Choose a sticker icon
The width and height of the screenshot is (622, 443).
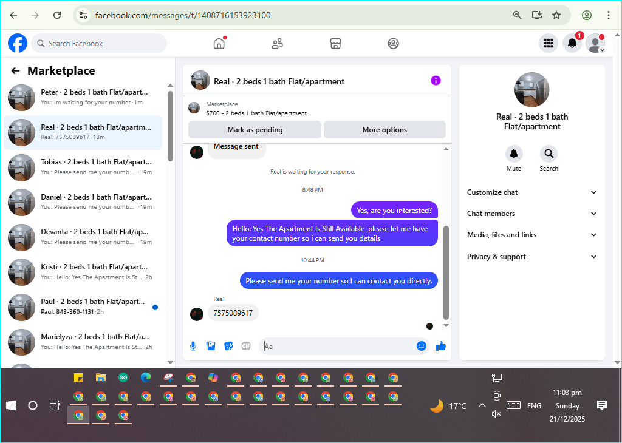pyautogui.click(x=228, y=346)
